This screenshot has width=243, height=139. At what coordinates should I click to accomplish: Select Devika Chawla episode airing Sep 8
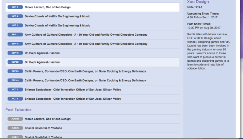57,25
